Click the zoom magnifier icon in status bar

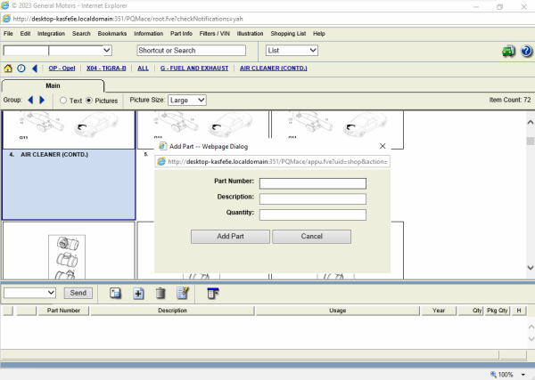pyautogui.click(x=493, y=375)
